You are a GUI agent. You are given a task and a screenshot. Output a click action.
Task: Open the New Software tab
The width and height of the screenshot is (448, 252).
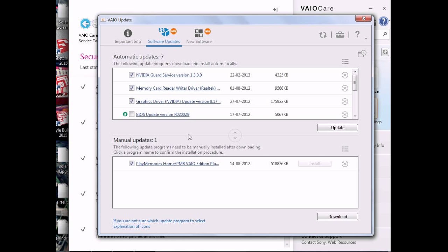[199, 37]
